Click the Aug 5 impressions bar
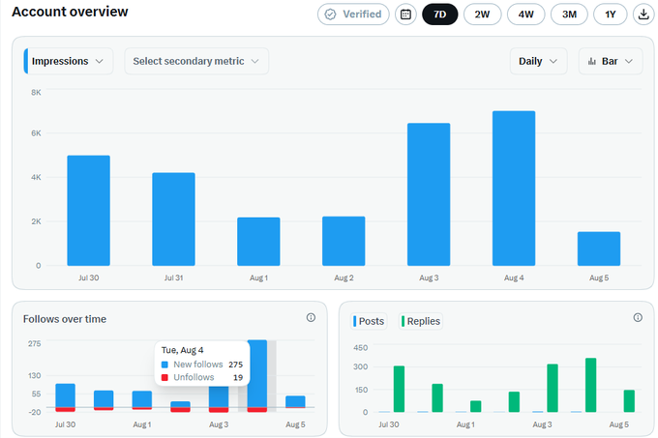Image resolution: width=658 pixels, height=438 pixels. (599, 248)
